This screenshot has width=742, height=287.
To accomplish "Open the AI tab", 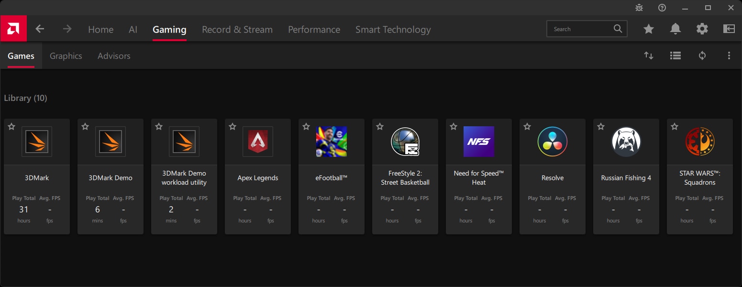I will point(133,30).
